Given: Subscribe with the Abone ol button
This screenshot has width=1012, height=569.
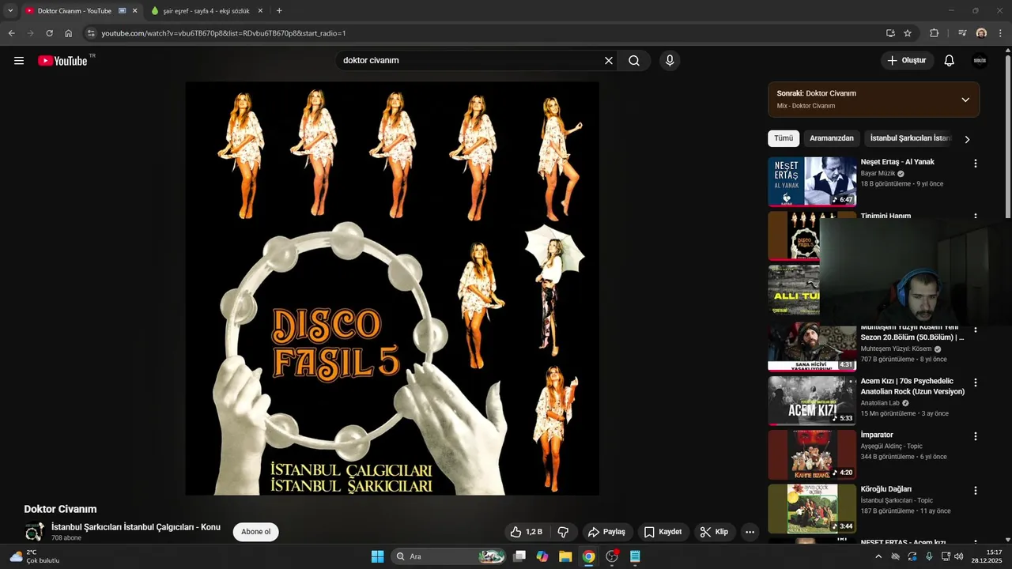Looking at the screenshot, I should (256, 532).
